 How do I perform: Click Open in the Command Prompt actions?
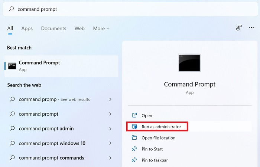pos(190,115)
